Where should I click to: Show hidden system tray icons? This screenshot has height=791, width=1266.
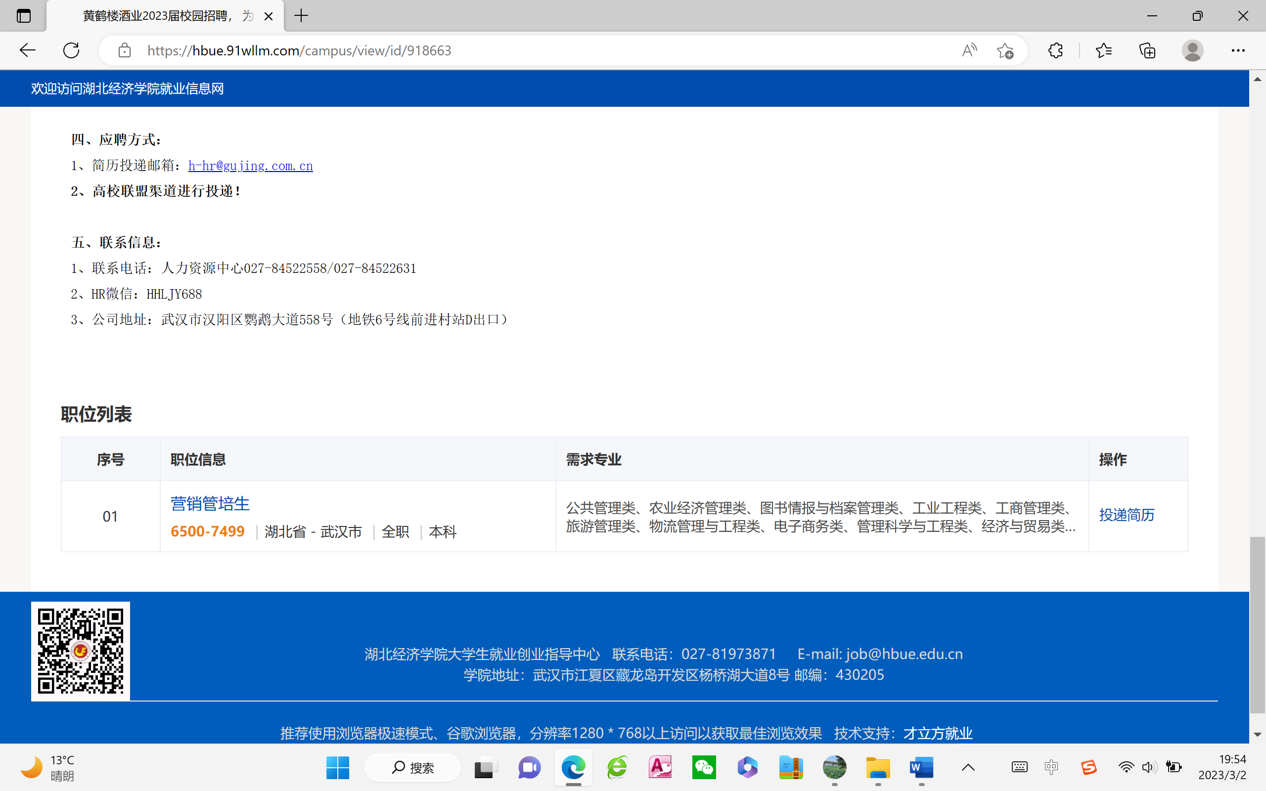968,767
